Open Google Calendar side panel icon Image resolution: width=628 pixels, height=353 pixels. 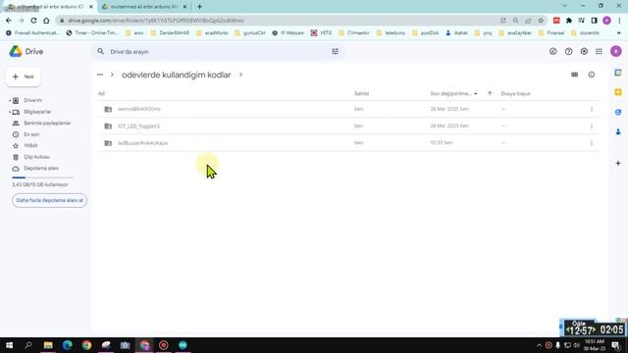618,73
